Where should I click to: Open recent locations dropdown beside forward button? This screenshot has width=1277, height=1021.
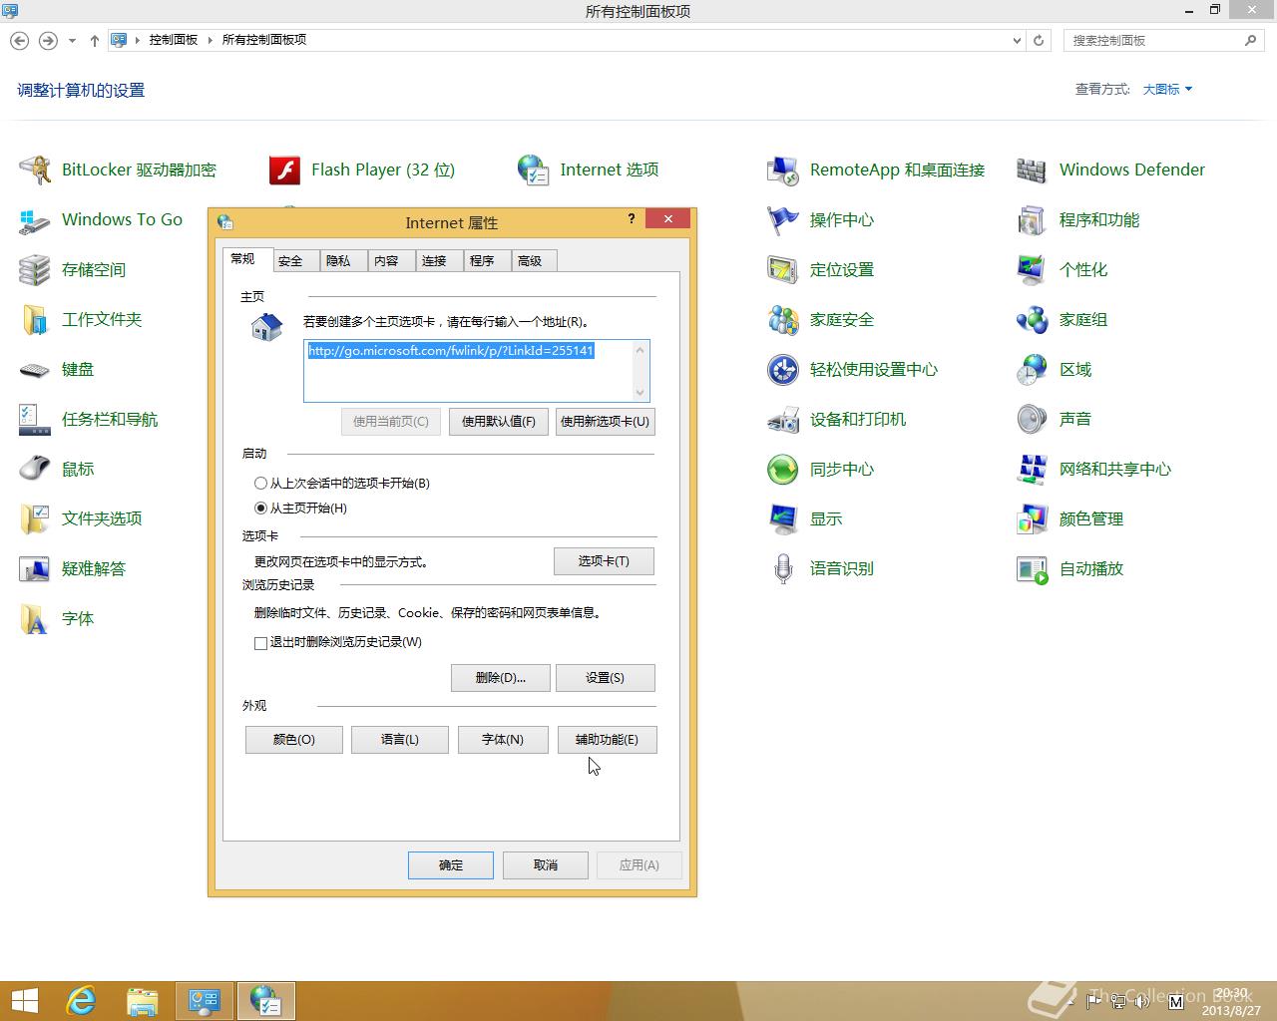(72, 41)
